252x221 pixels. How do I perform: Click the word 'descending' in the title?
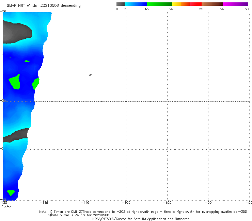pos(70,6)
